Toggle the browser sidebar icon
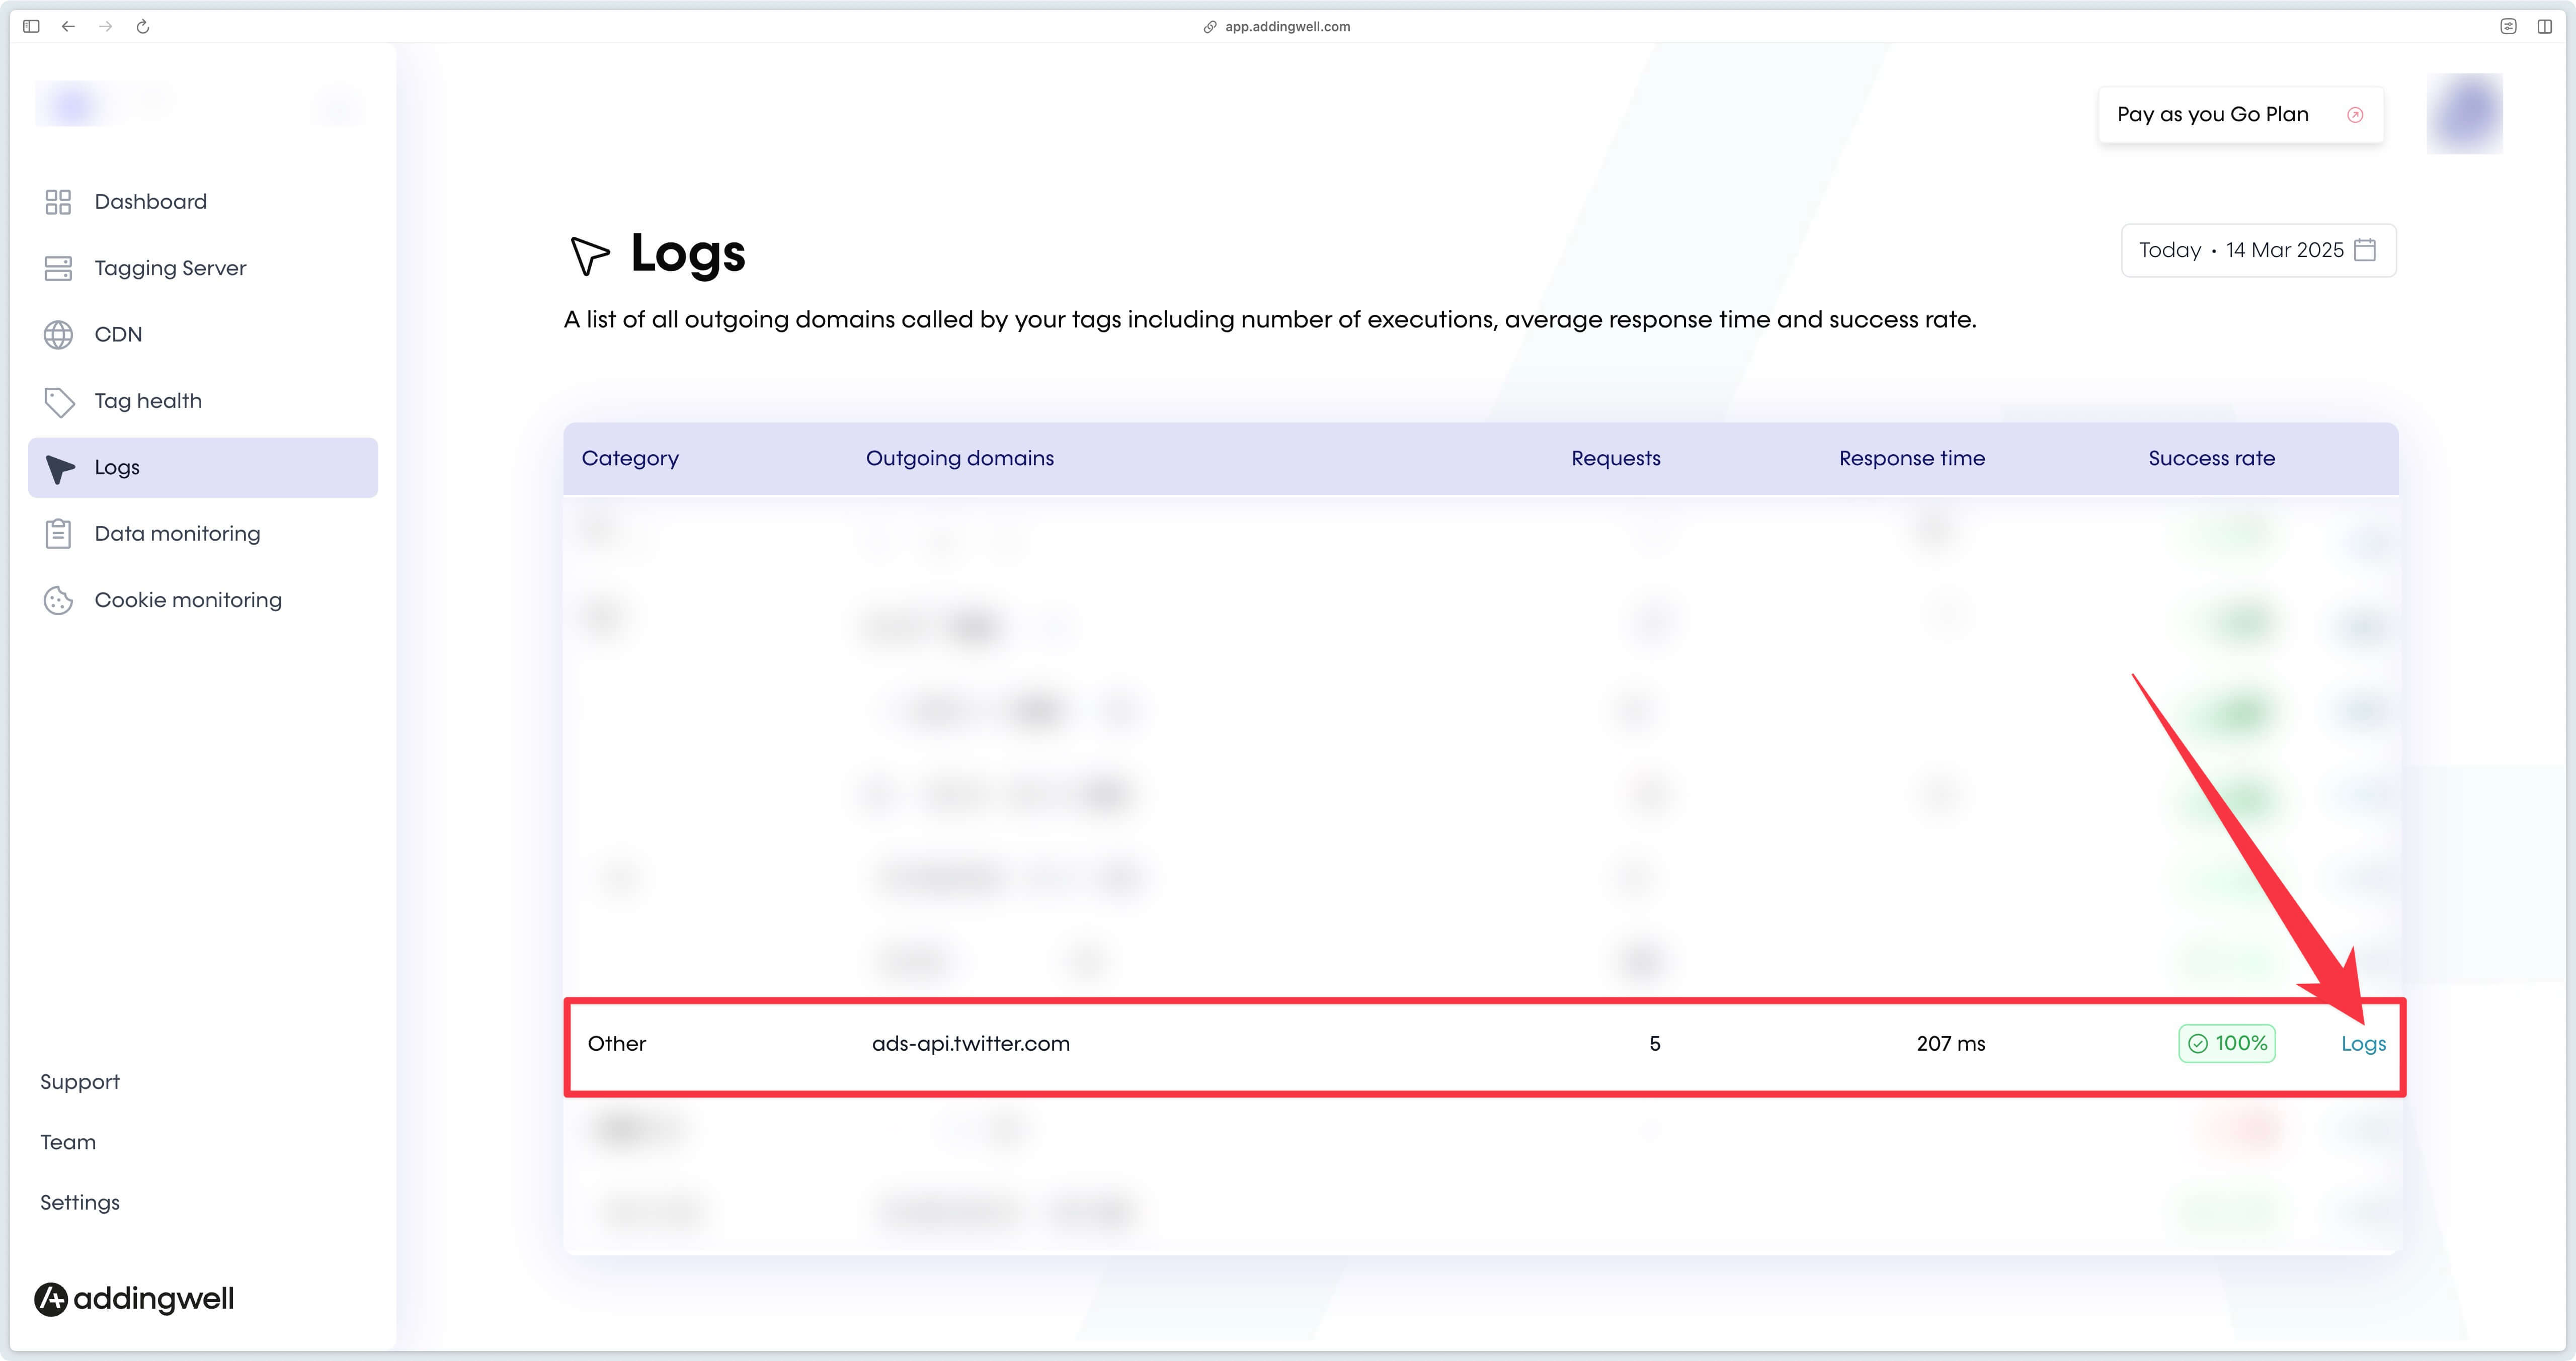The height and width of the screenshot is (1361, 2576). pos(31,26)
